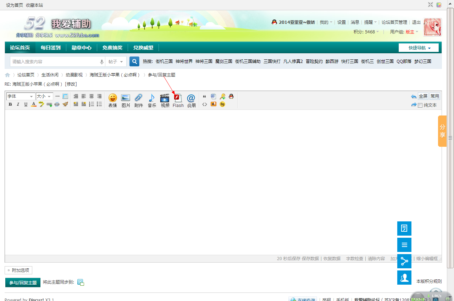Click the Bg toolbar icon
This screenshot has width=454, height=301.
click(222, 104)
